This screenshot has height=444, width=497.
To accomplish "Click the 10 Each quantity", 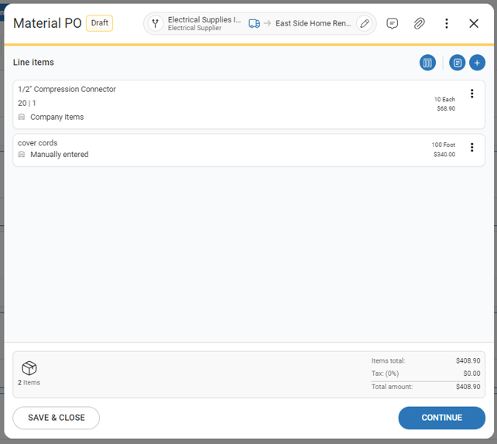I will pos(444,100).
